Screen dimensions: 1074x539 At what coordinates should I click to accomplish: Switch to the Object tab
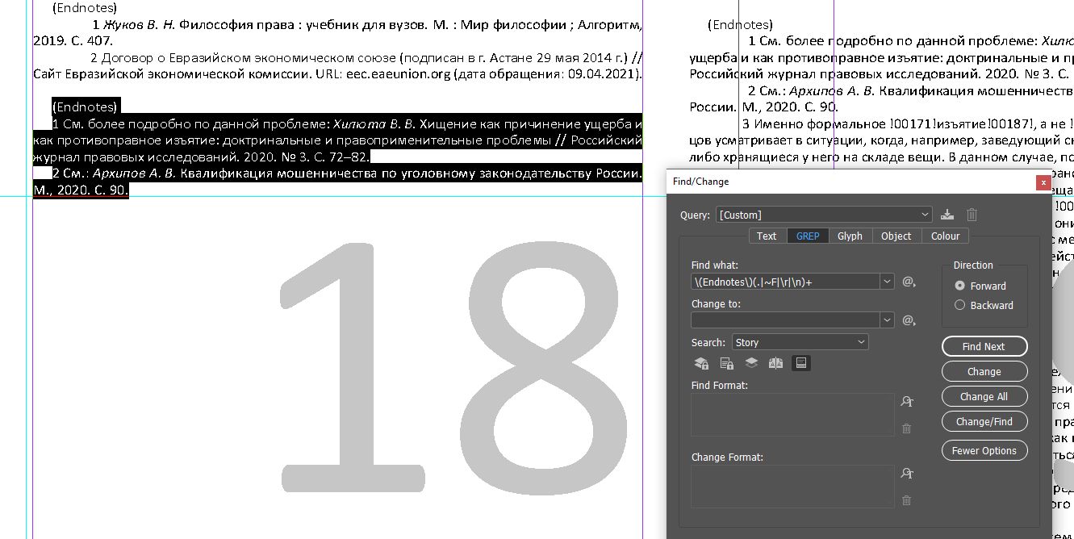click(x=896, y=236)
